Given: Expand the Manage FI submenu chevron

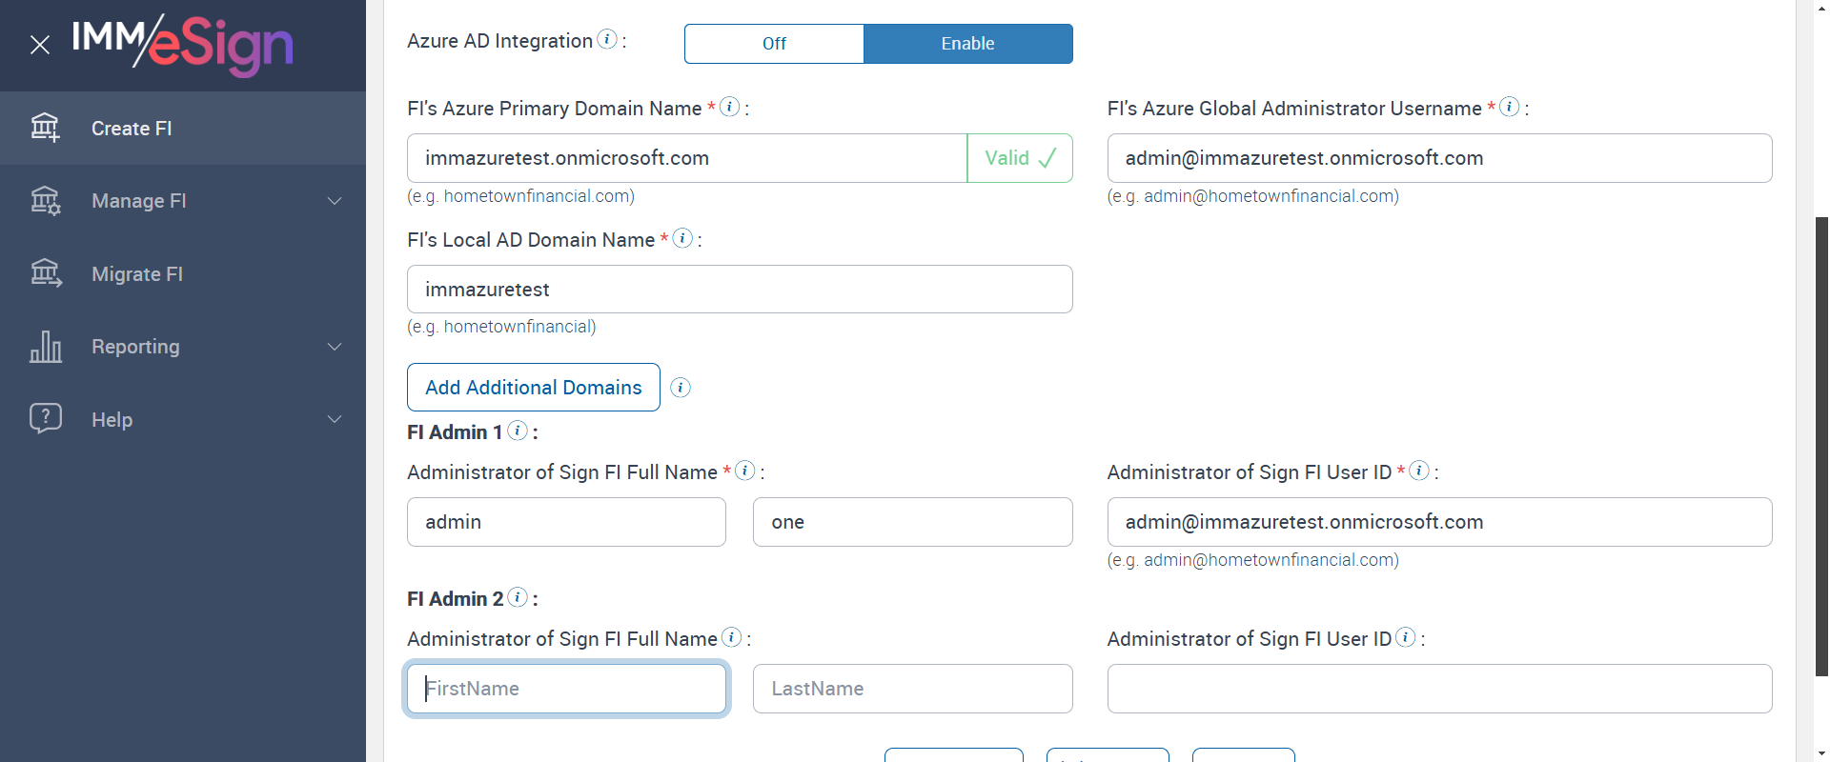Looking at the screenshot, I should click(x=335, y=201).
